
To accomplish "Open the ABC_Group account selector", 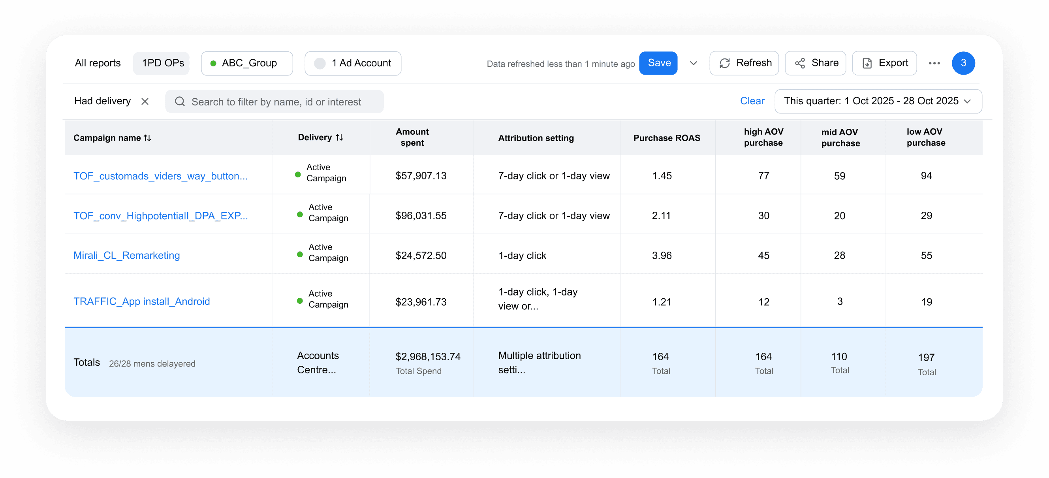I will pos(247,63).
